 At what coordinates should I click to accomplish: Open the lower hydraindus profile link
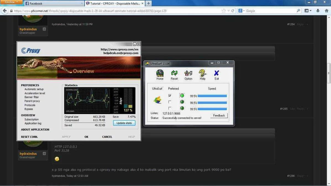pos(28,153)
